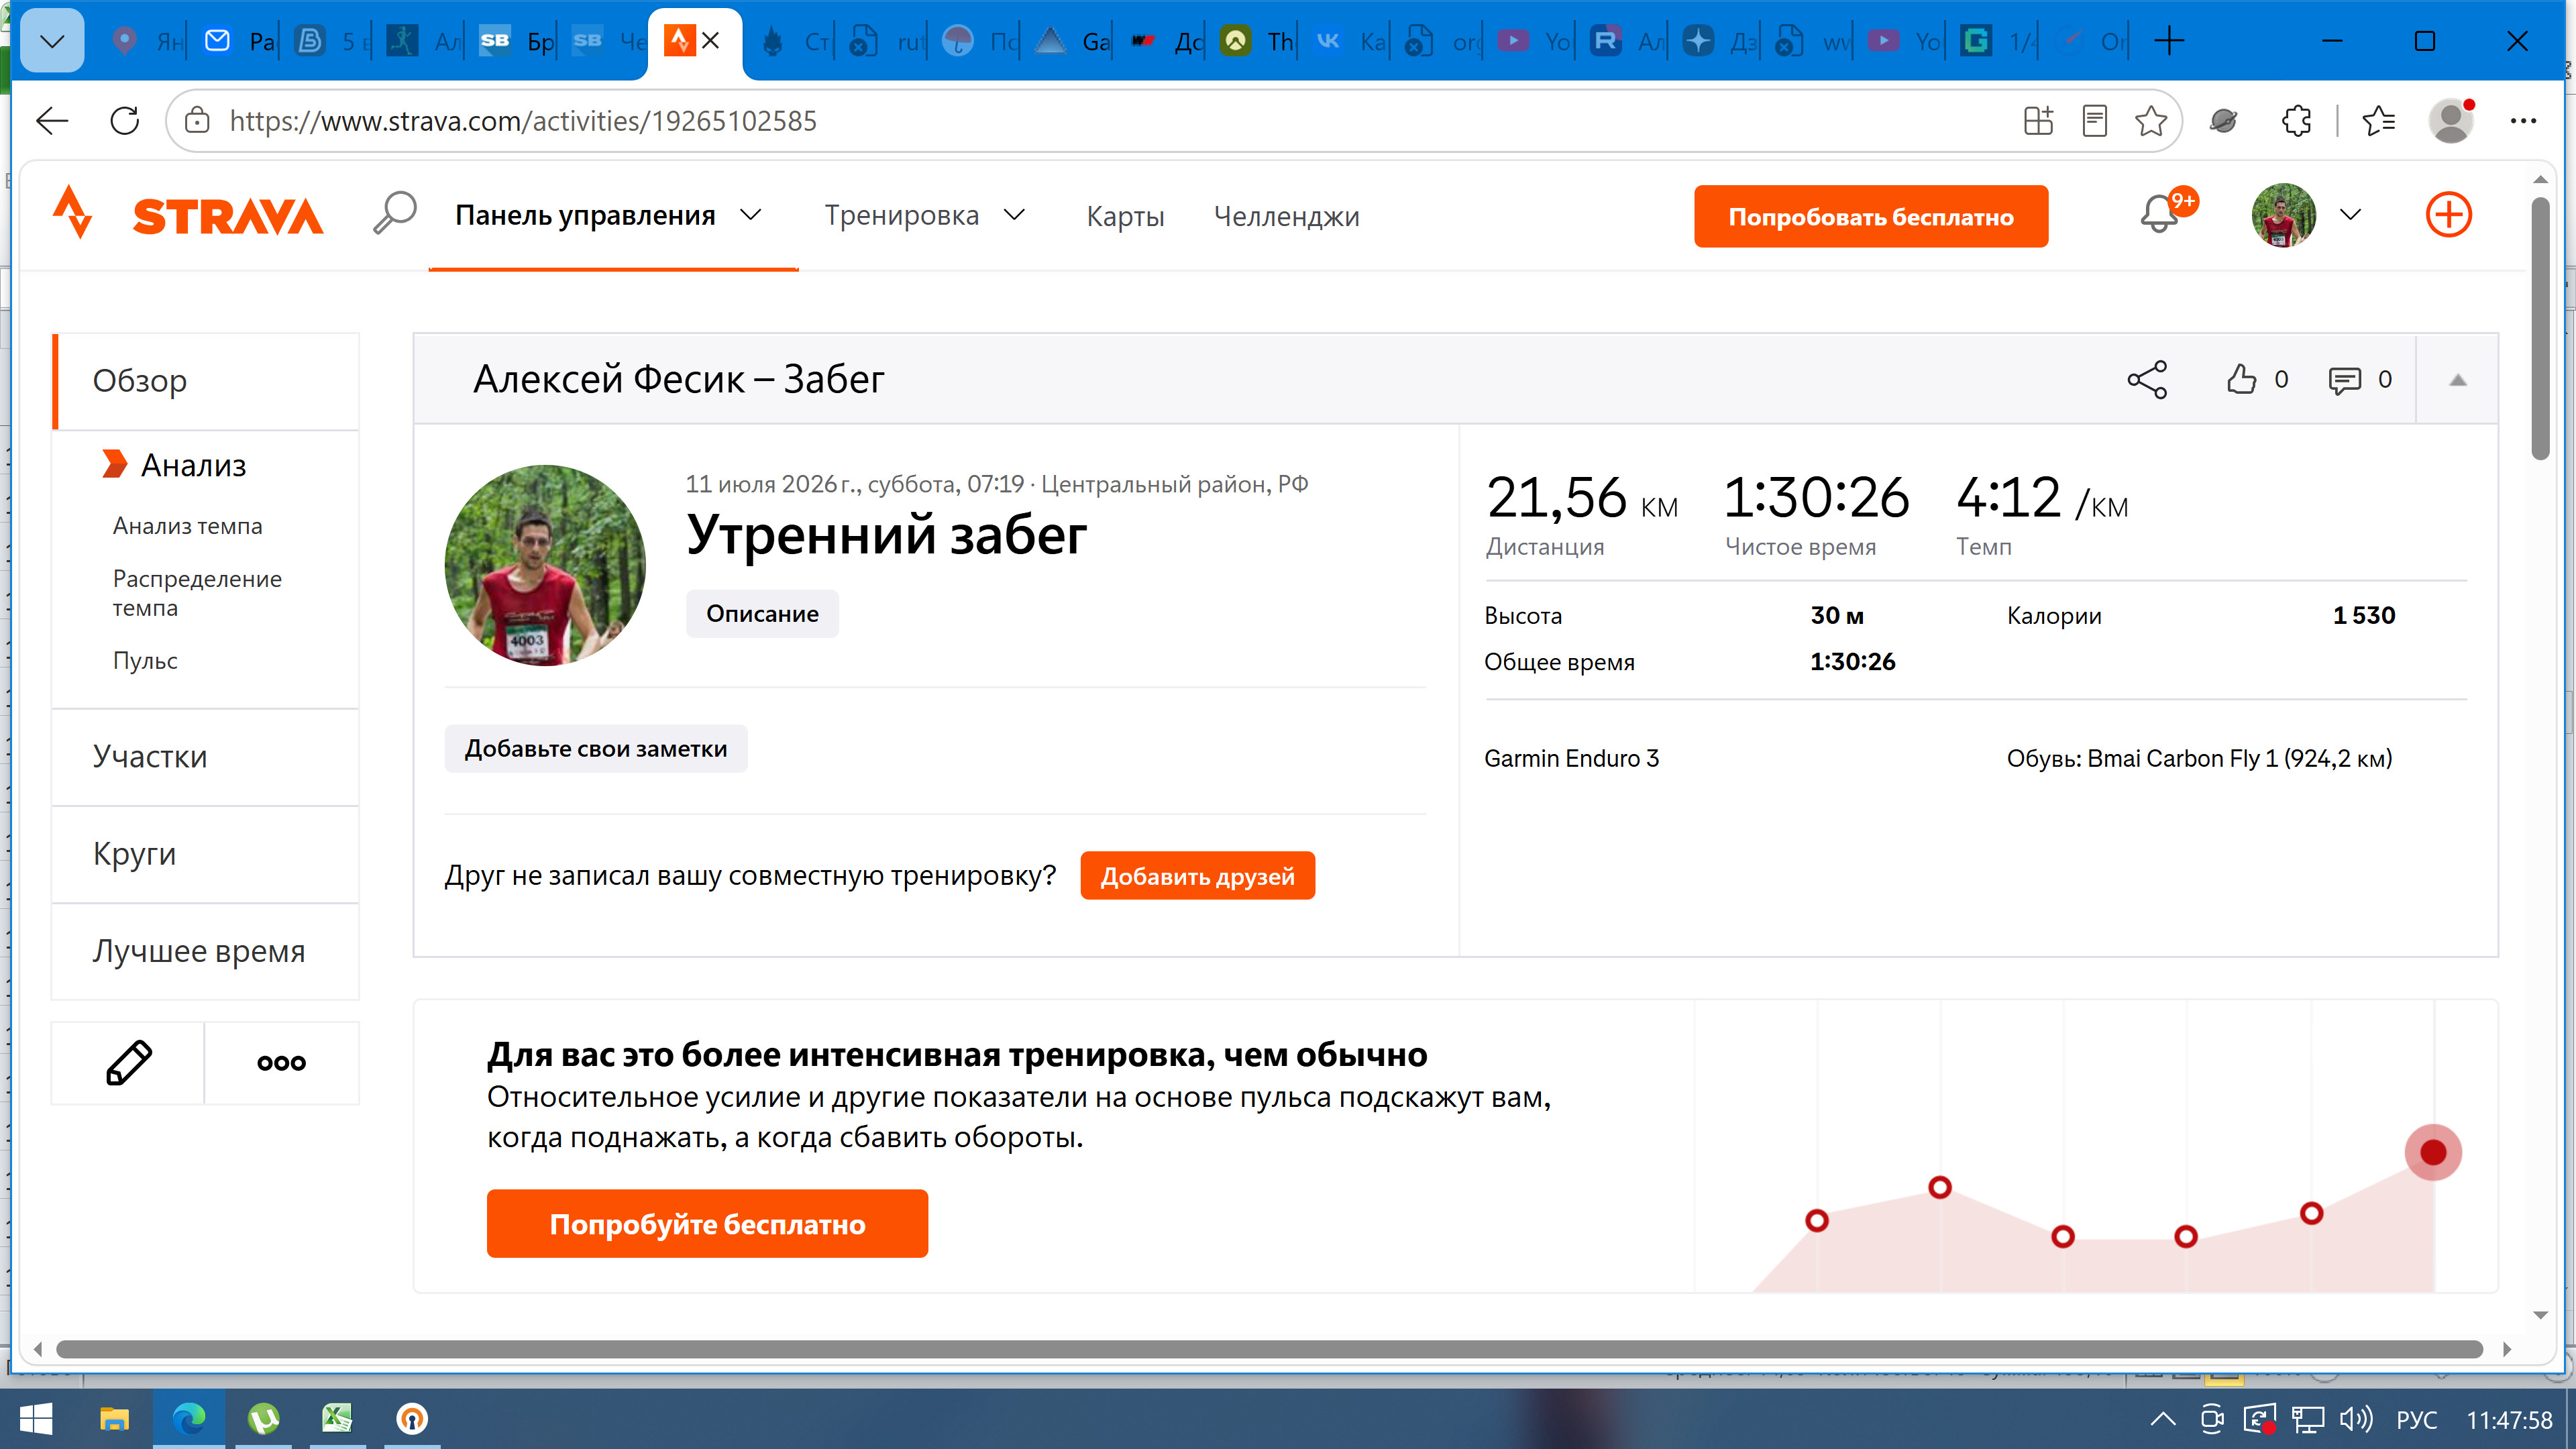
Task: Open a new browser tab
Action: pos(2169,41)
